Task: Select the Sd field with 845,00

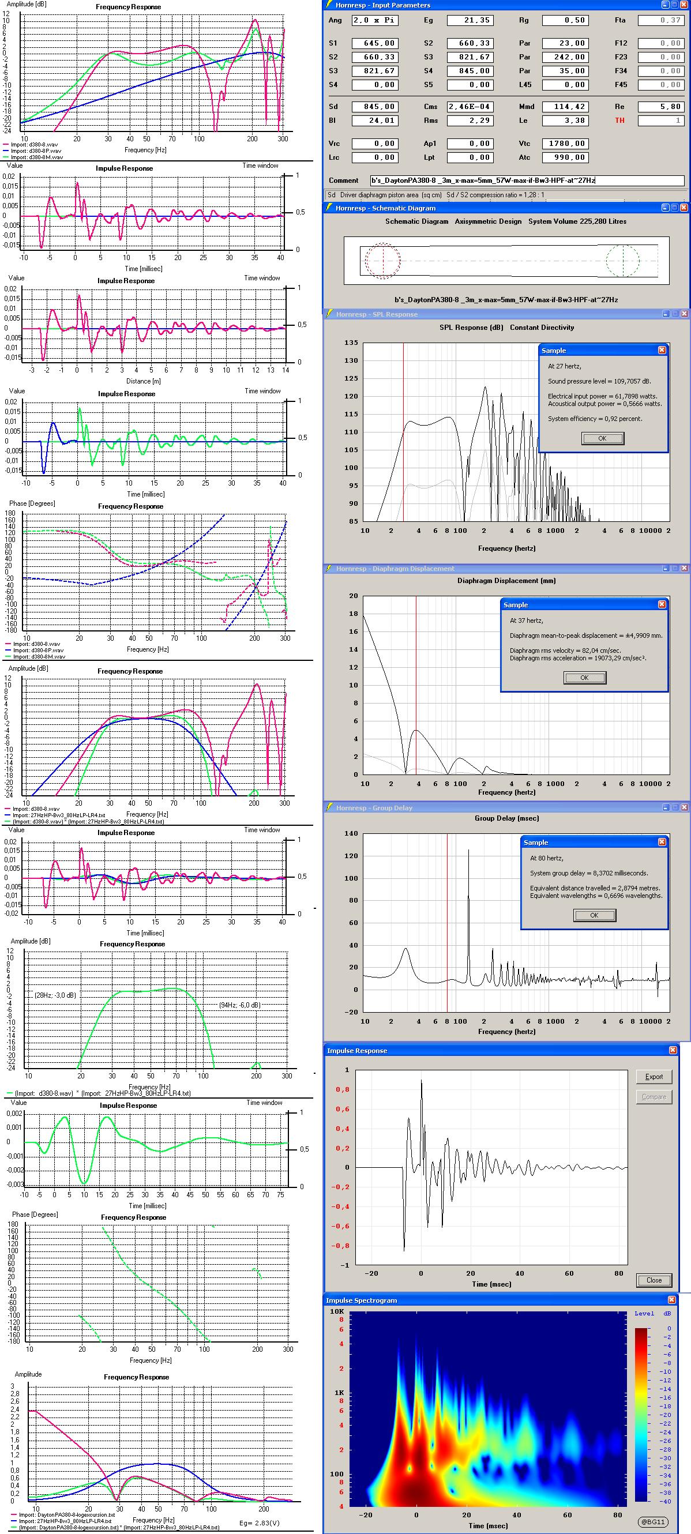Action: point(375,107)
